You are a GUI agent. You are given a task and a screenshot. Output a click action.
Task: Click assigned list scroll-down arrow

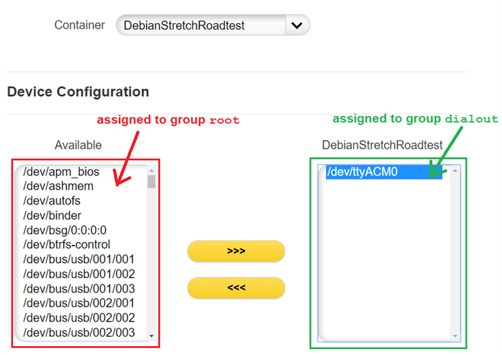tap(454, 335)
